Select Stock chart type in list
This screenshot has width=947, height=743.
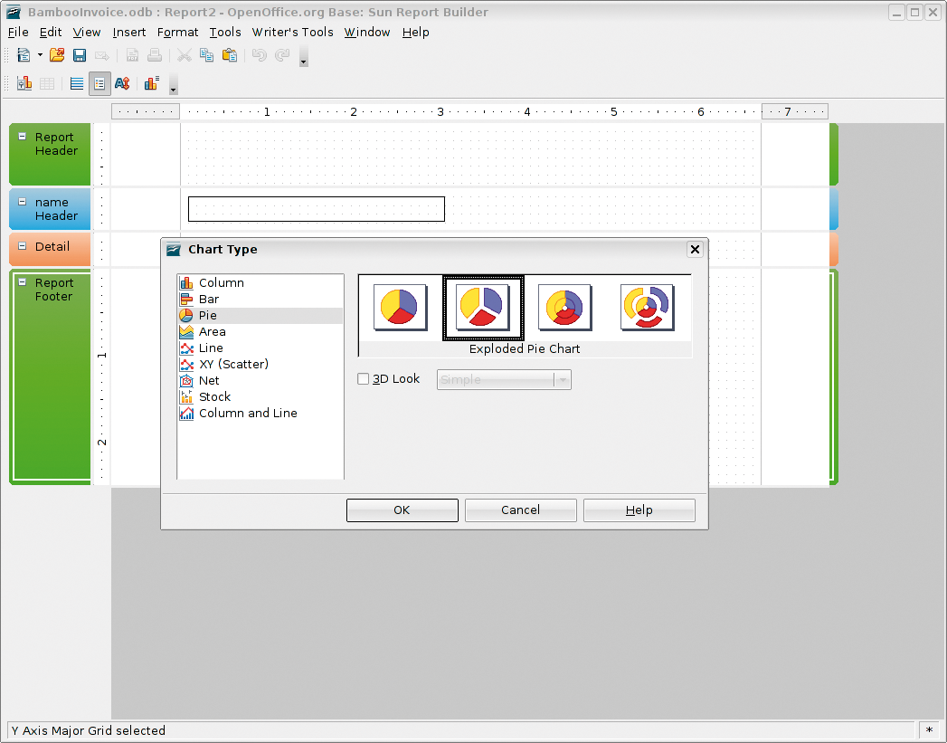click(260, 397)
